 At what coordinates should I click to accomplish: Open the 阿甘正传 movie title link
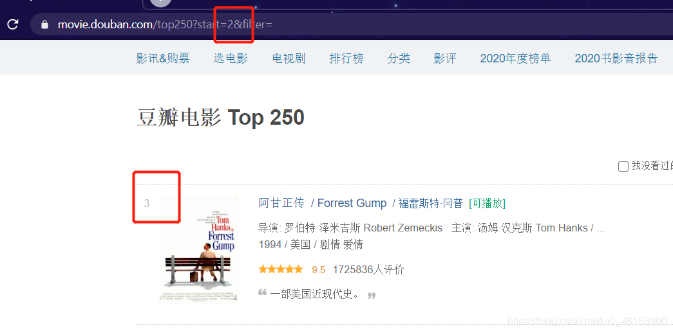click(x=281, y=203)
